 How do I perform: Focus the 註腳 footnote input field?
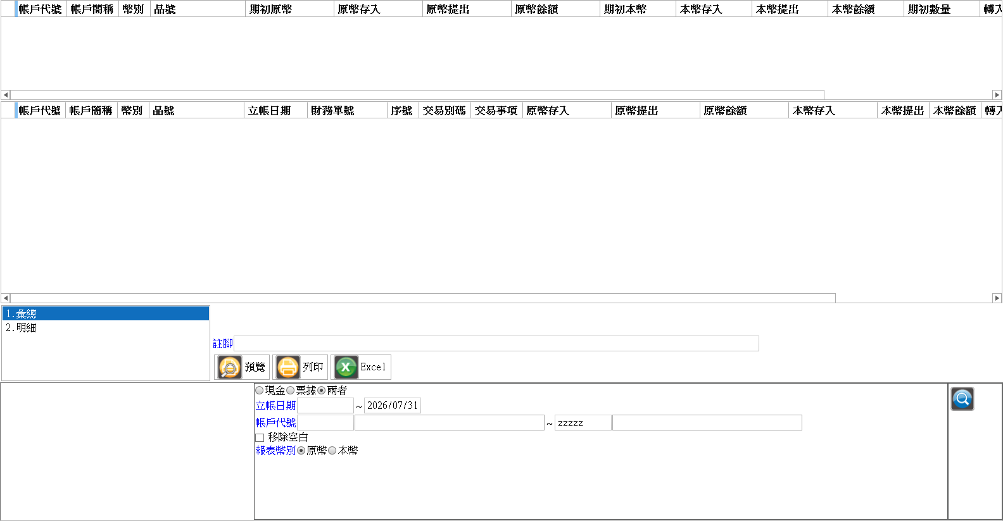496,344
